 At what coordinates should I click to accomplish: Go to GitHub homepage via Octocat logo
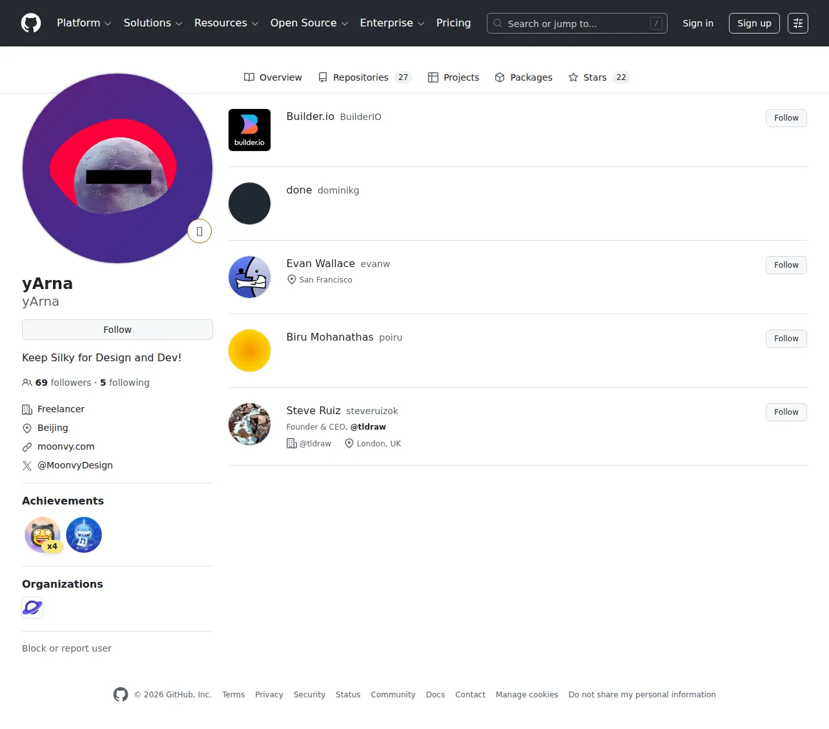(31, 23)
